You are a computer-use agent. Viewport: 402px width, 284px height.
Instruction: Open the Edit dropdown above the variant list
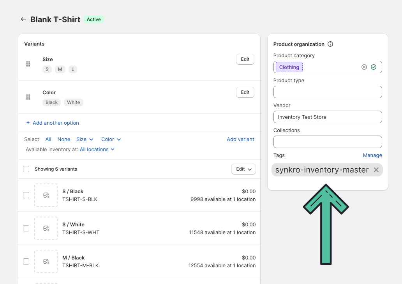point(243,169)
